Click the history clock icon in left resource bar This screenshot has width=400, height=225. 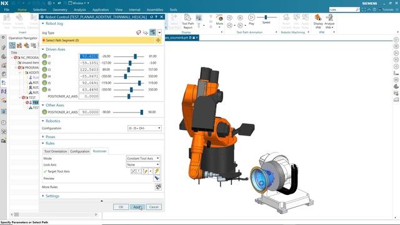[x=4, y=122]
